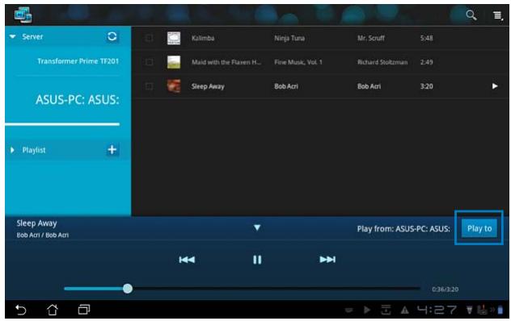Click the Server section header label

click(x=32, y=36)
